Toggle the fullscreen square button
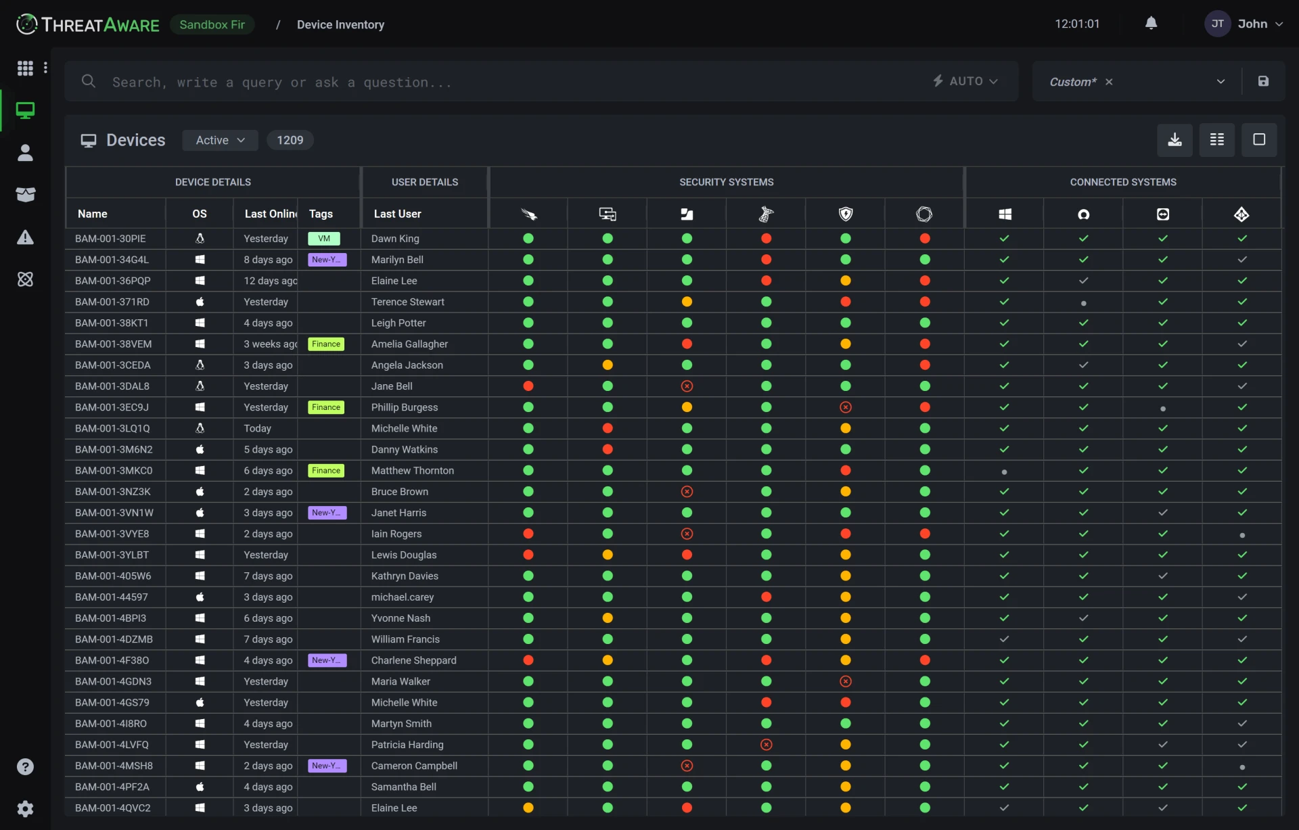The width and height of the screenshot is (1299, 830). (1258, 140)
